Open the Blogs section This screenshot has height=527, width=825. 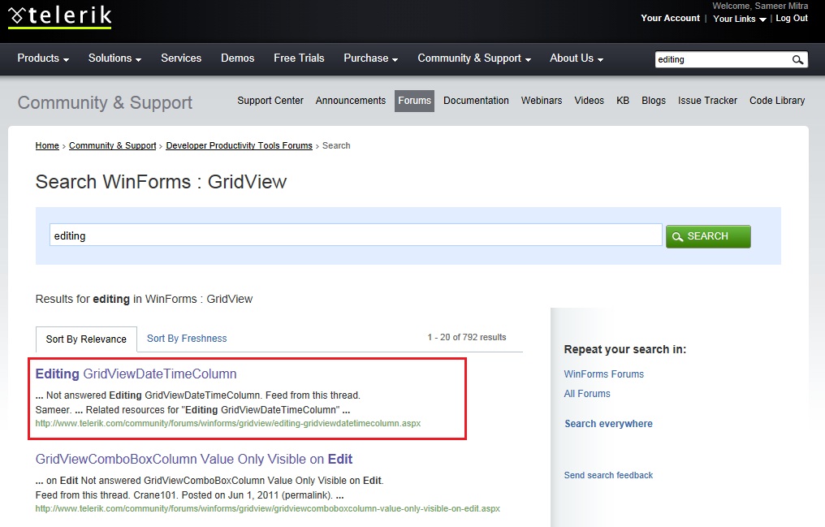[654, 101]
